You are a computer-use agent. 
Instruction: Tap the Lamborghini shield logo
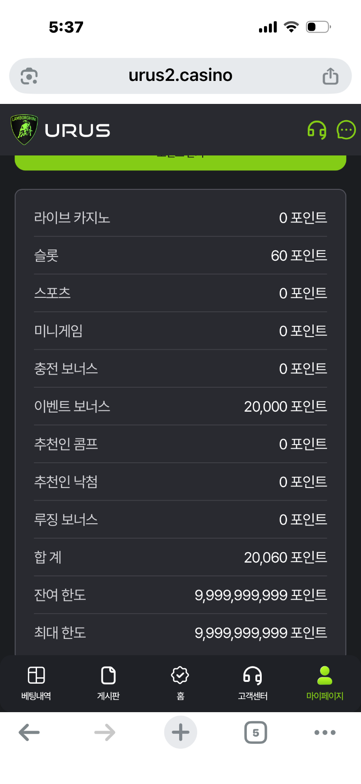(24, 130)
